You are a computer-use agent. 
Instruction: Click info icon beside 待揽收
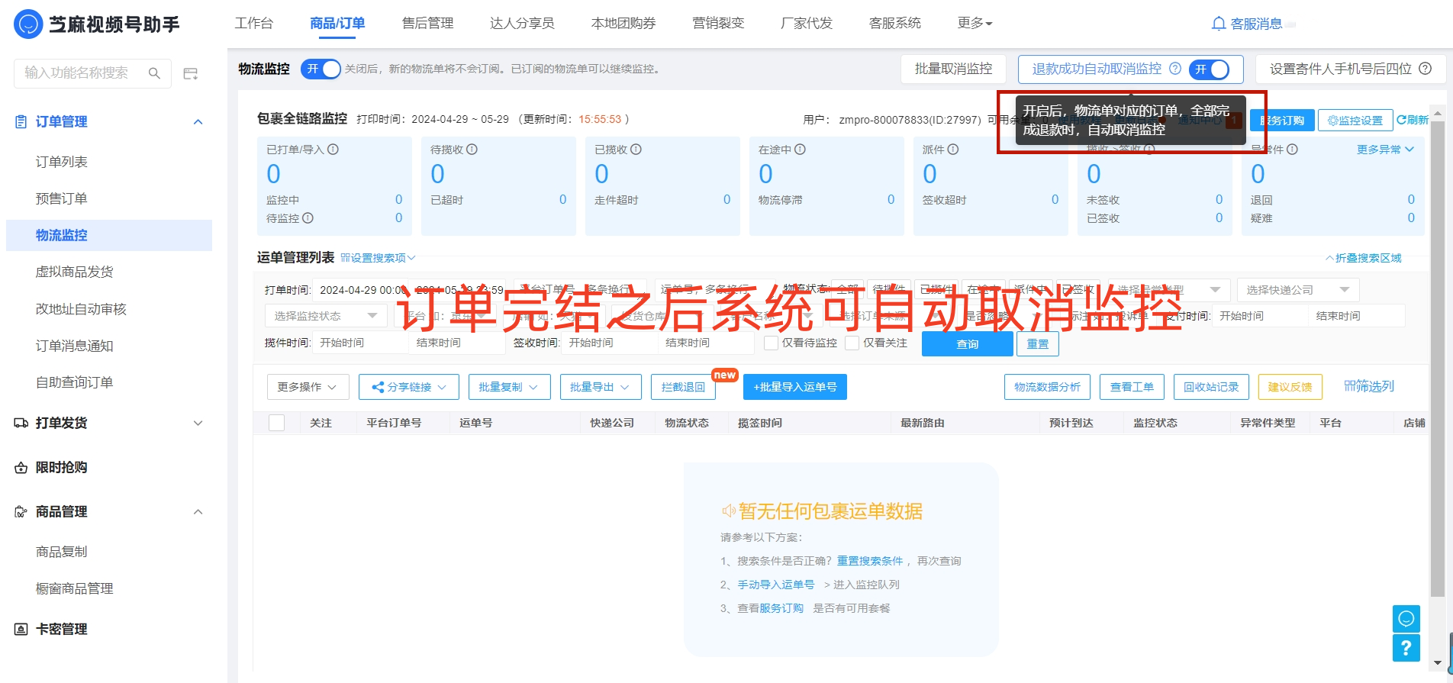[472, 150]
